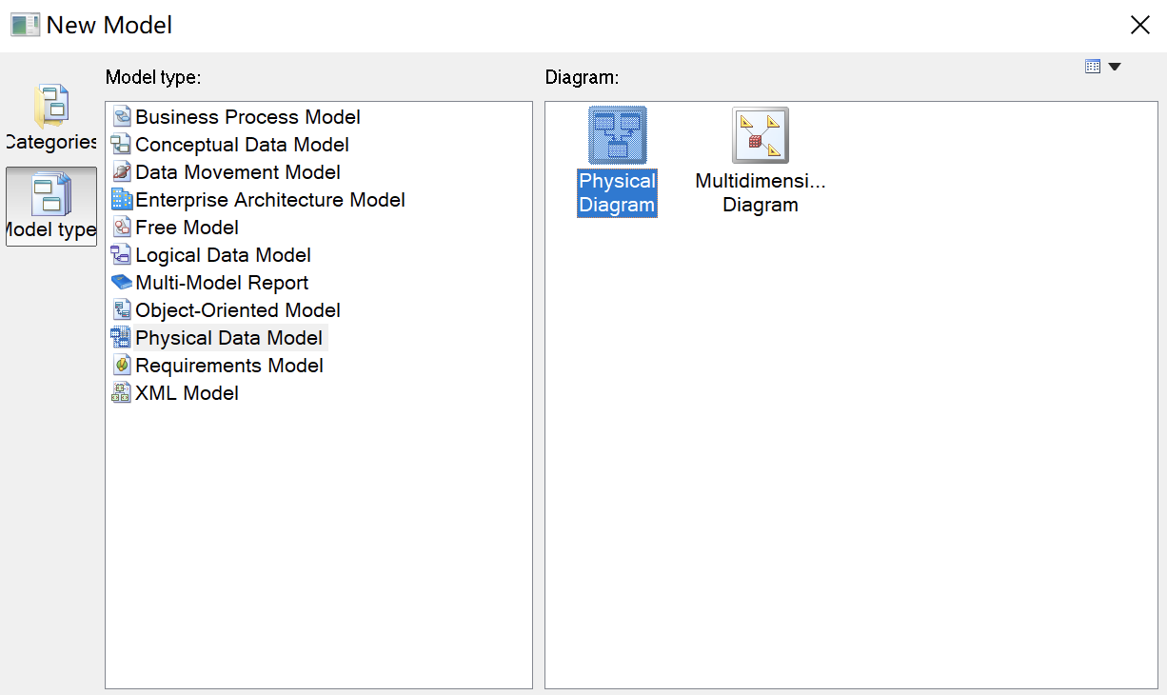
Task: Select the Multi-Model Report icon
Action: pos(121,283)
